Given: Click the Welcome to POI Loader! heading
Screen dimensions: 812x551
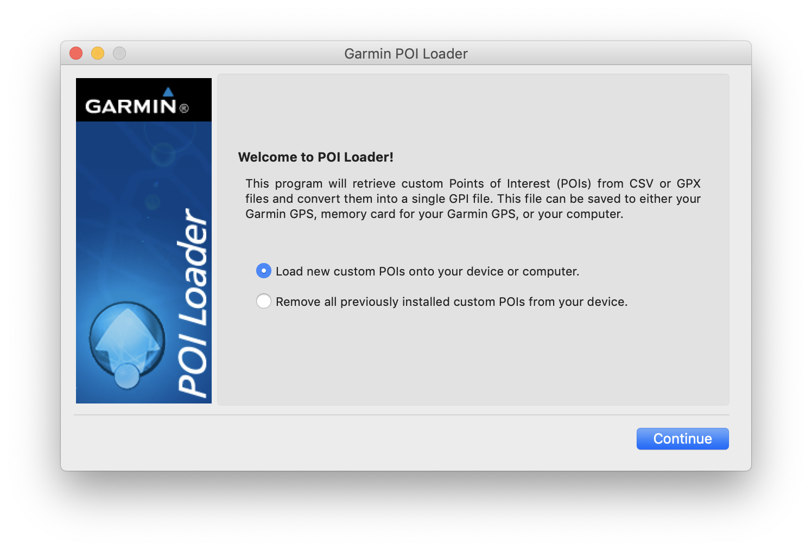Looking at the screenshot, I should click(315, 157).
